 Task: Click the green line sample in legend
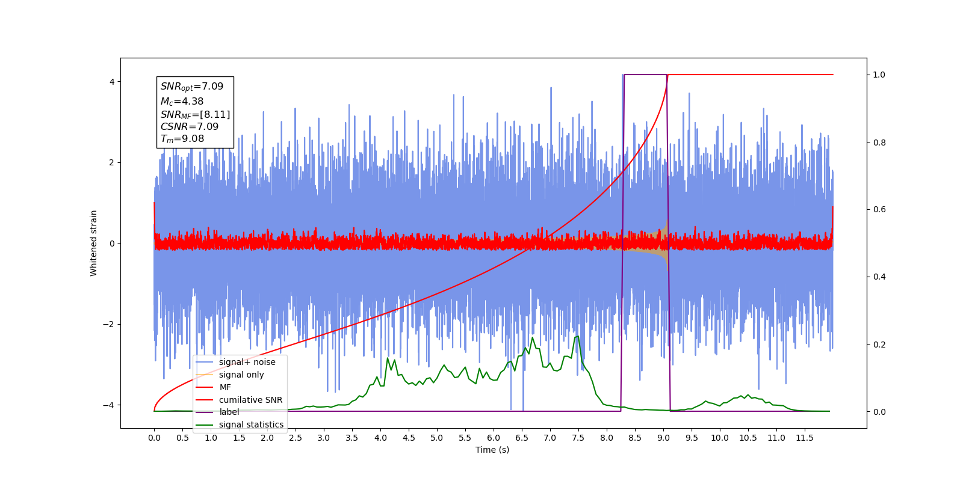coord(205,424)
